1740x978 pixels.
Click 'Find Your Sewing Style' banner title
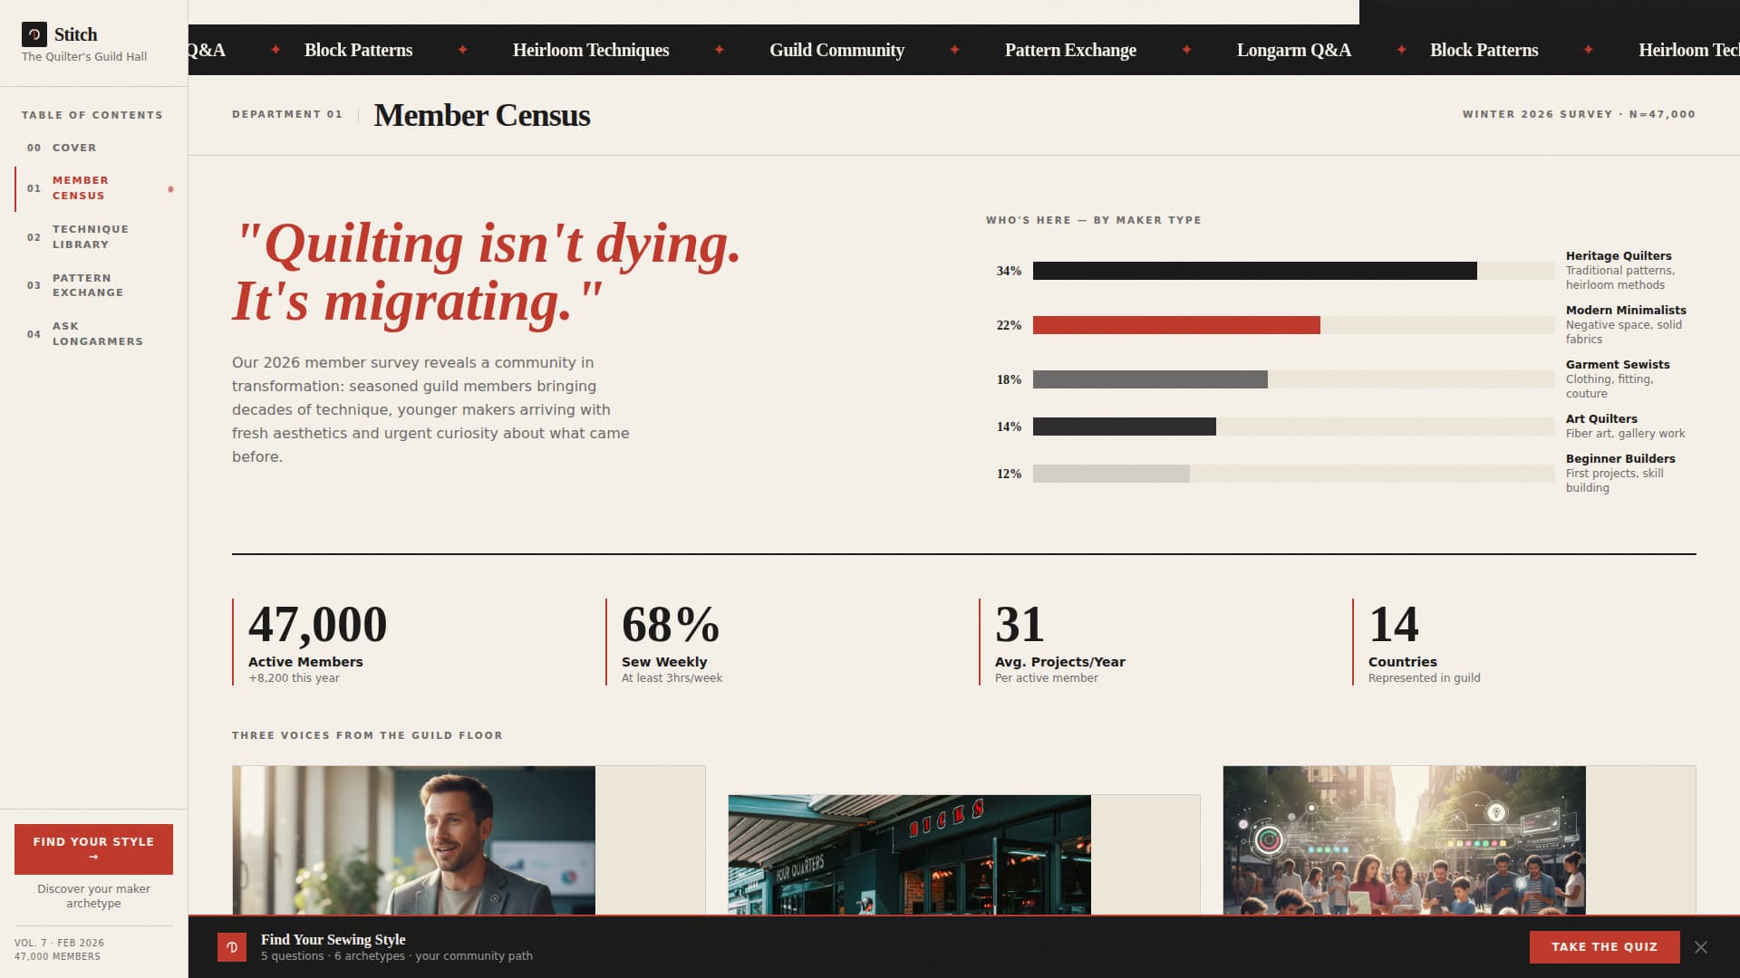(x=333, y=939)
